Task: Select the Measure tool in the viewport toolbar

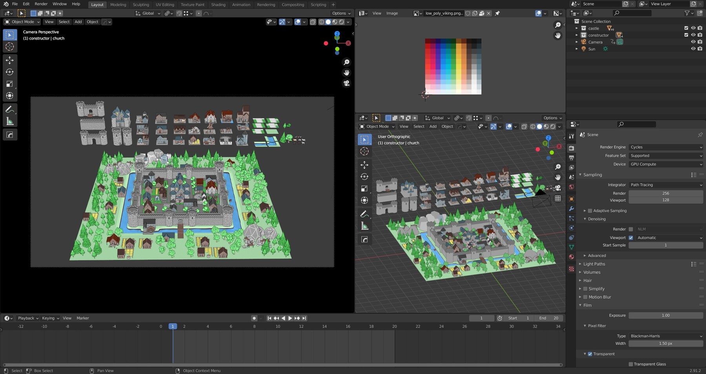Action: click(x=10, y=121)
